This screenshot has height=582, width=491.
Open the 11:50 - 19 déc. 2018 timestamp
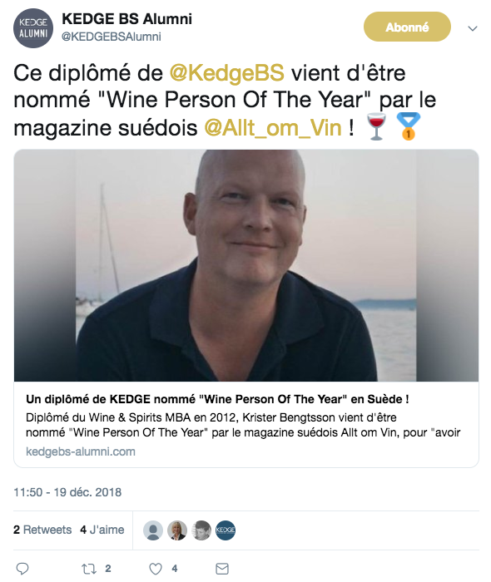click(67, 492)
